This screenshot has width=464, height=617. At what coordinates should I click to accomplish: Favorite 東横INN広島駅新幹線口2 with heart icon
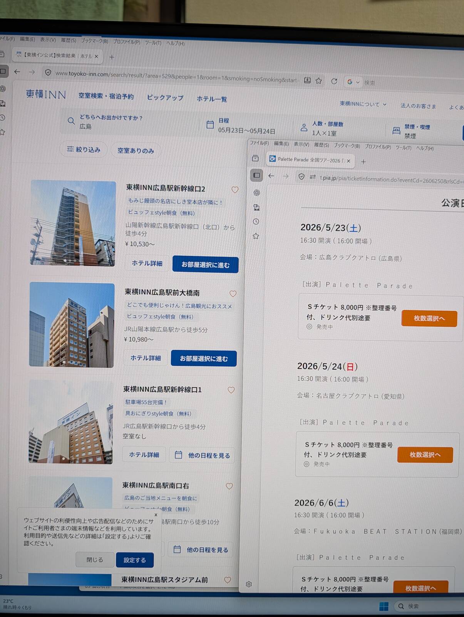pos(235,190)
